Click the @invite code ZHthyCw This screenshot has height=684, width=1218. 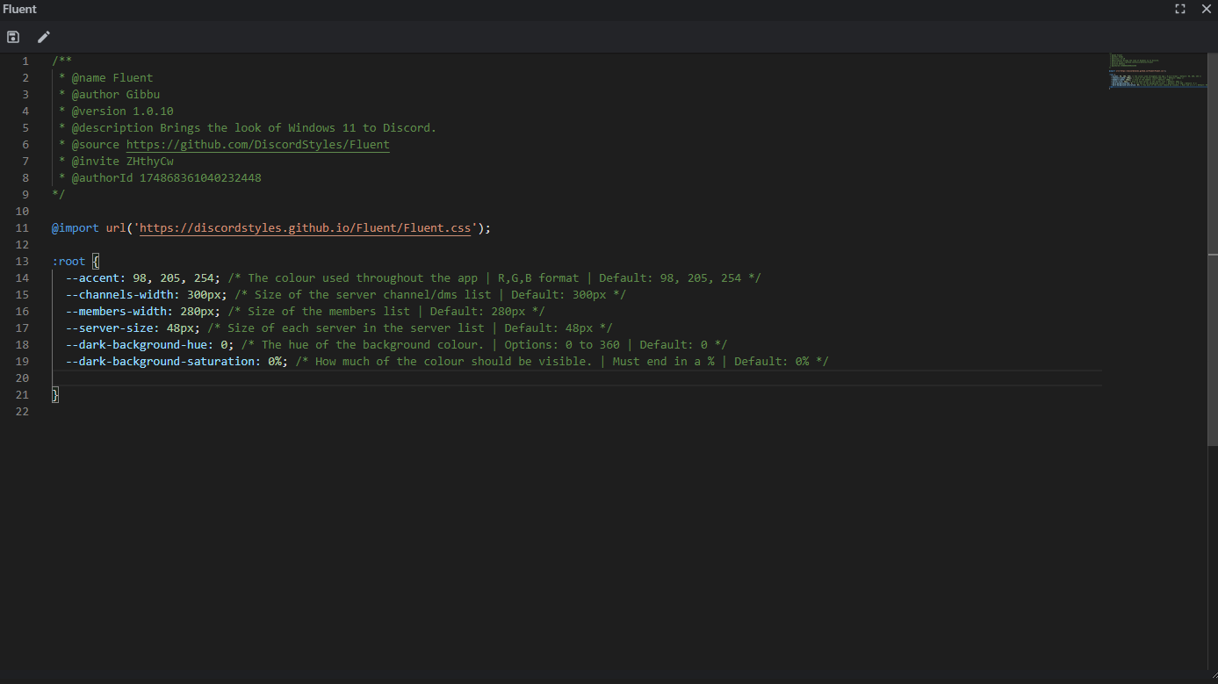click(149, 161)
